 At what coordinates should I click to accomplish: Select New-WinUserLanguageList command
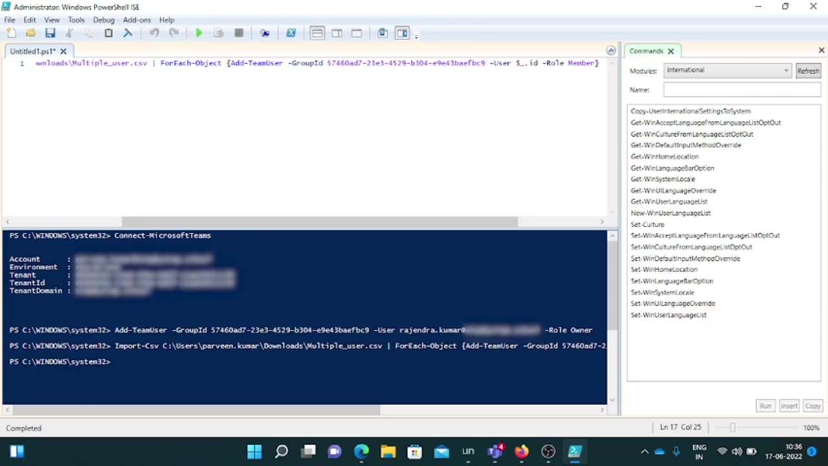pyautogui.click(x=670, y=213)
